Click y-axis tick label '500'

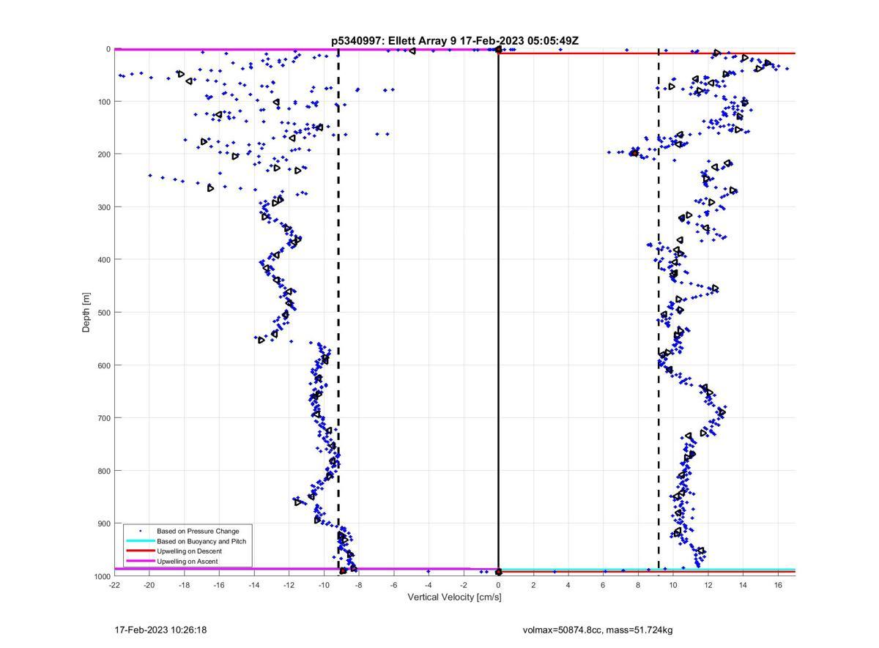(103, 313)
